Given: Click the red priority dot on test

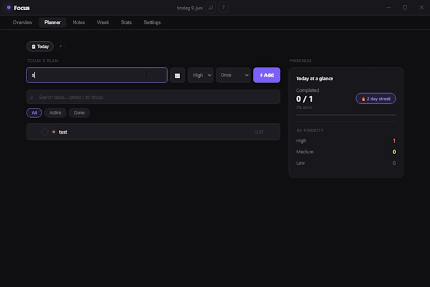Looking at the screenshot, I should click(x=54, y=132).
